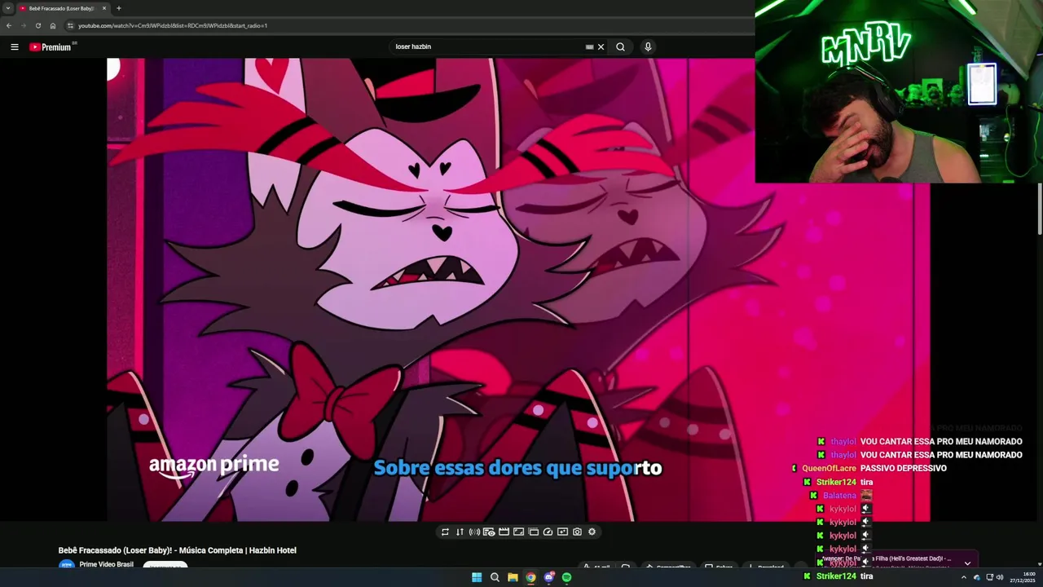Viewport: 1043px width, 587px height.
Task: Open File Explorer from taskbar
Action: click(x=513, y=577)
